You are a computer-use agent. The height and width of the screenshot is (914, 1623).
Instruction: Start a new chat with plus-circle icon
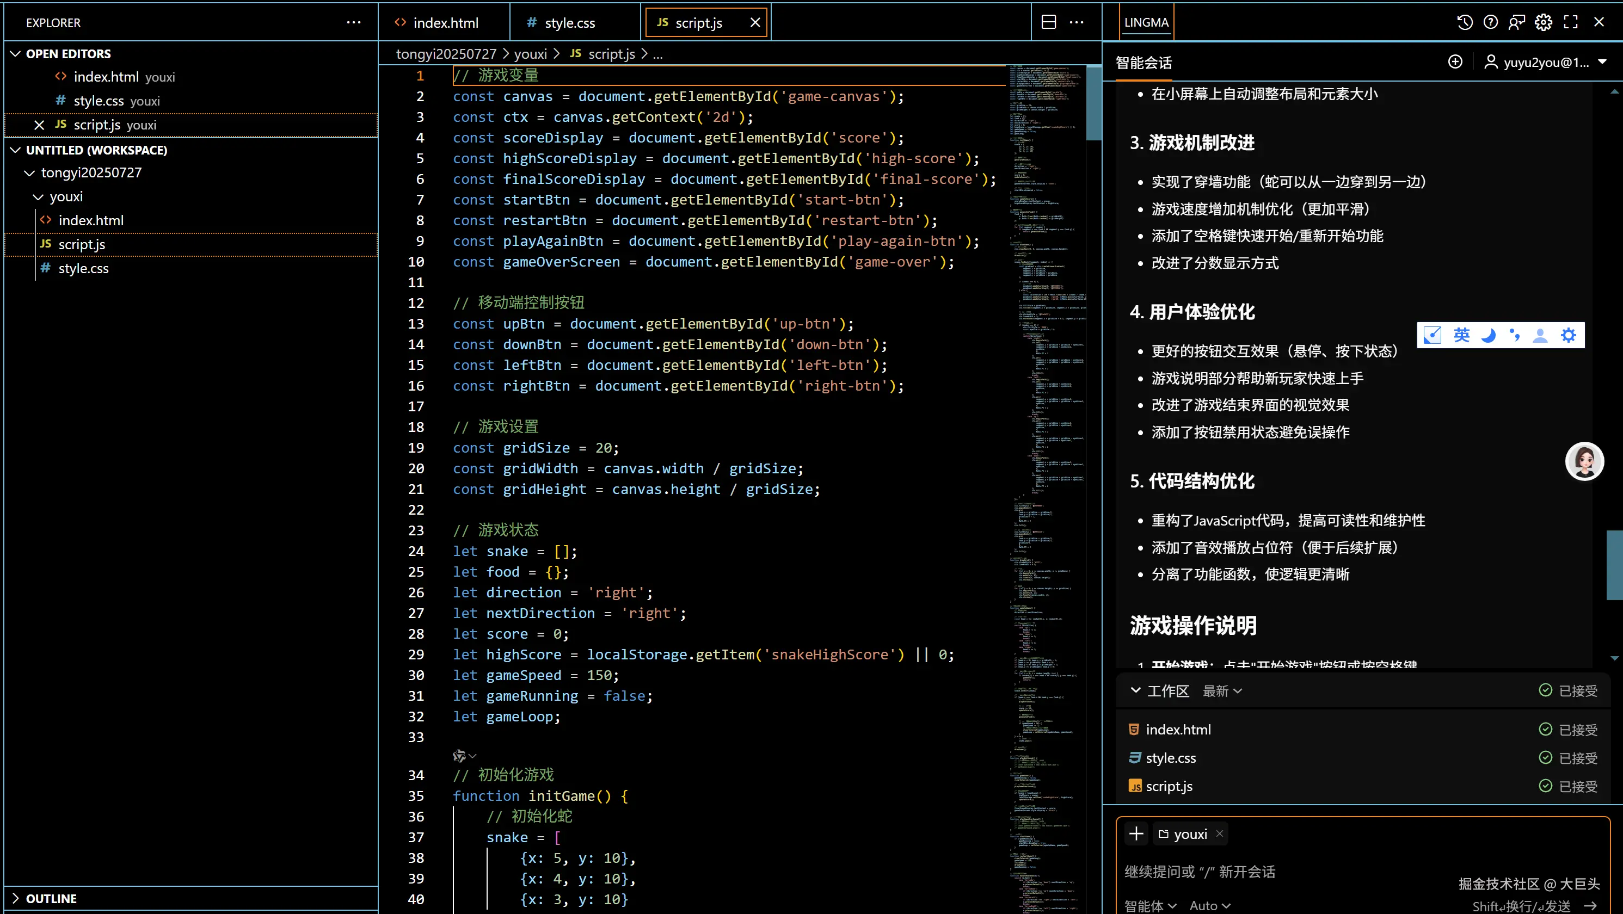pos(1455,61)
